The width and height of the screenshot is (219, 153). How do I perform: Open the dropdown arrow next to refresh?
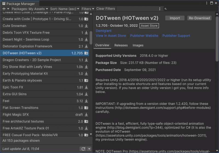coord(89,149)
